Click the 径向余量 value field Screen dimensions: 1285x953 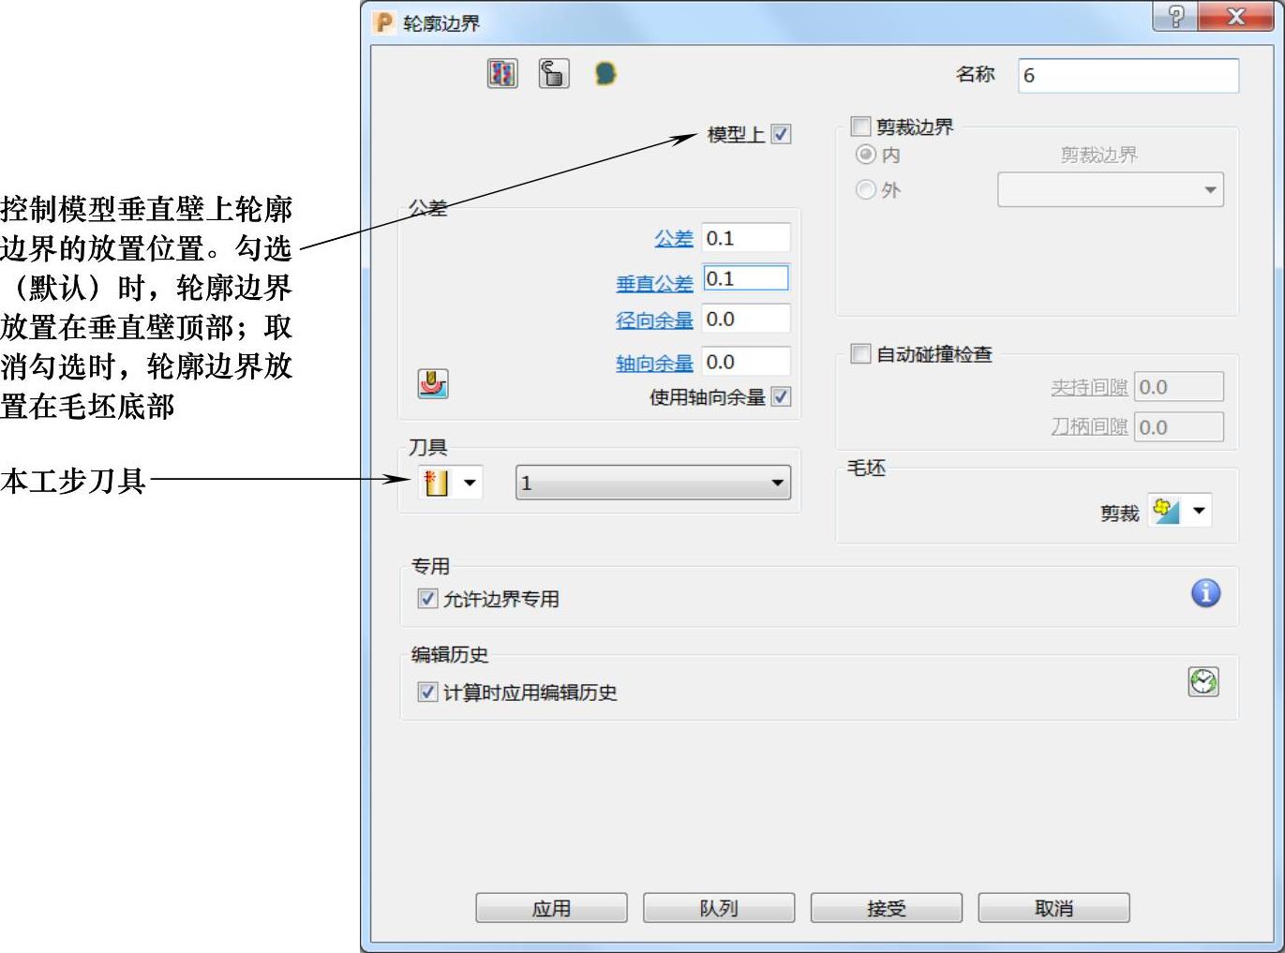click(x=746, y=319)
